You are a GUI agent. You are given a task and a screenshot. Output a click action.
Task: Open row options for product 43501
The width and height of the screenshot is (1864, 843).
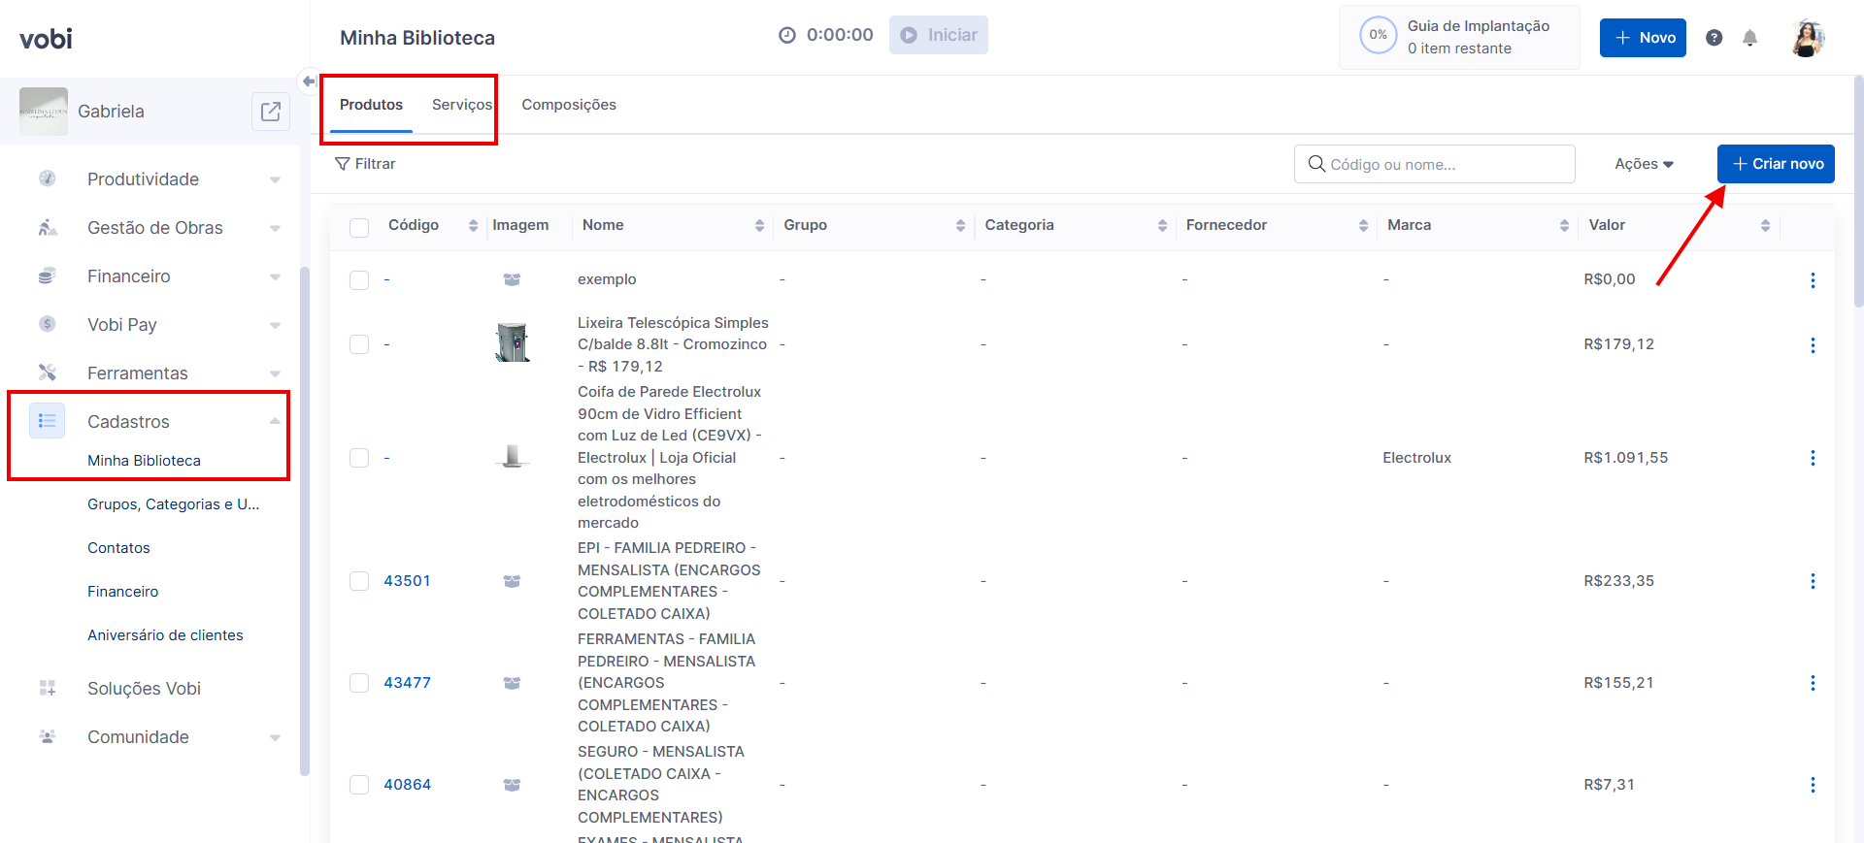[1813, 580]
